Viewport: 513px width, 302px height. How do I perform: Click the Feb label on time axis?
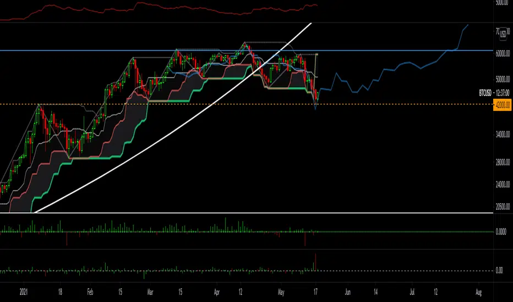[90, 292]
